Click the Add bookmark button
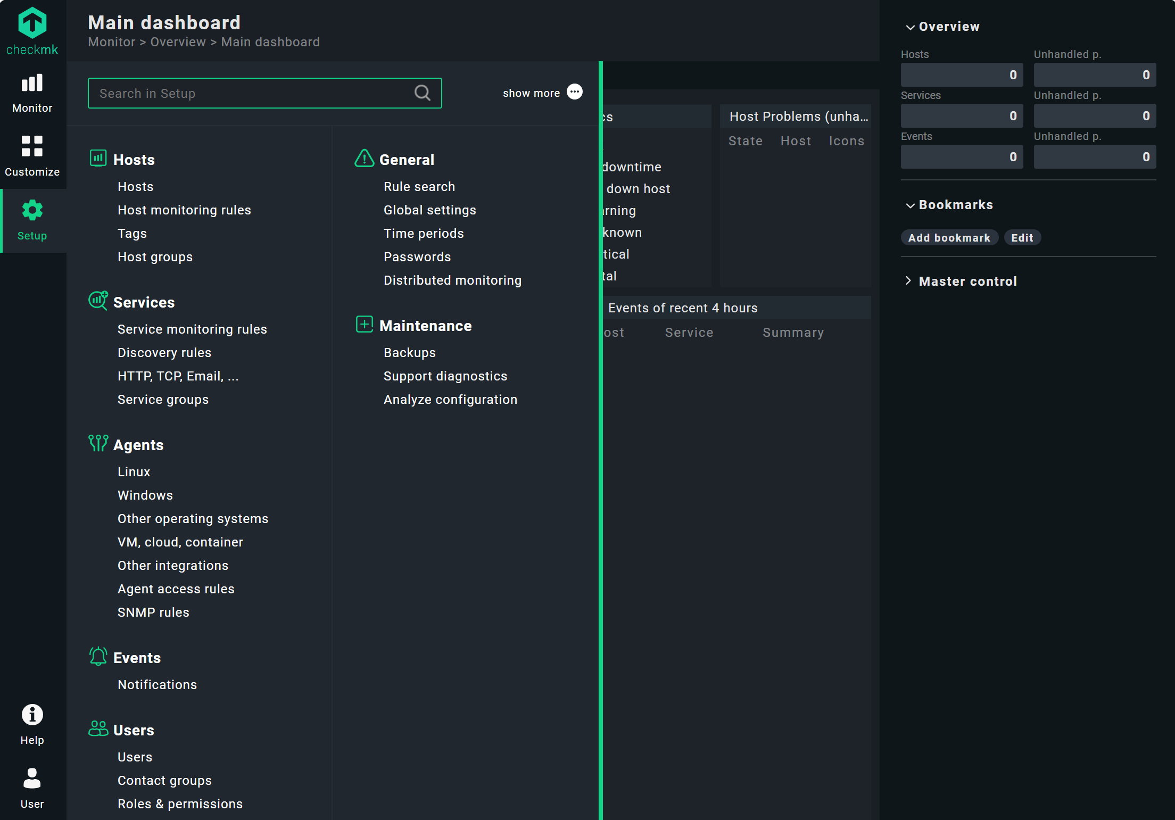Viewport: 1175px width, 820px height. [x=949, y=237]
